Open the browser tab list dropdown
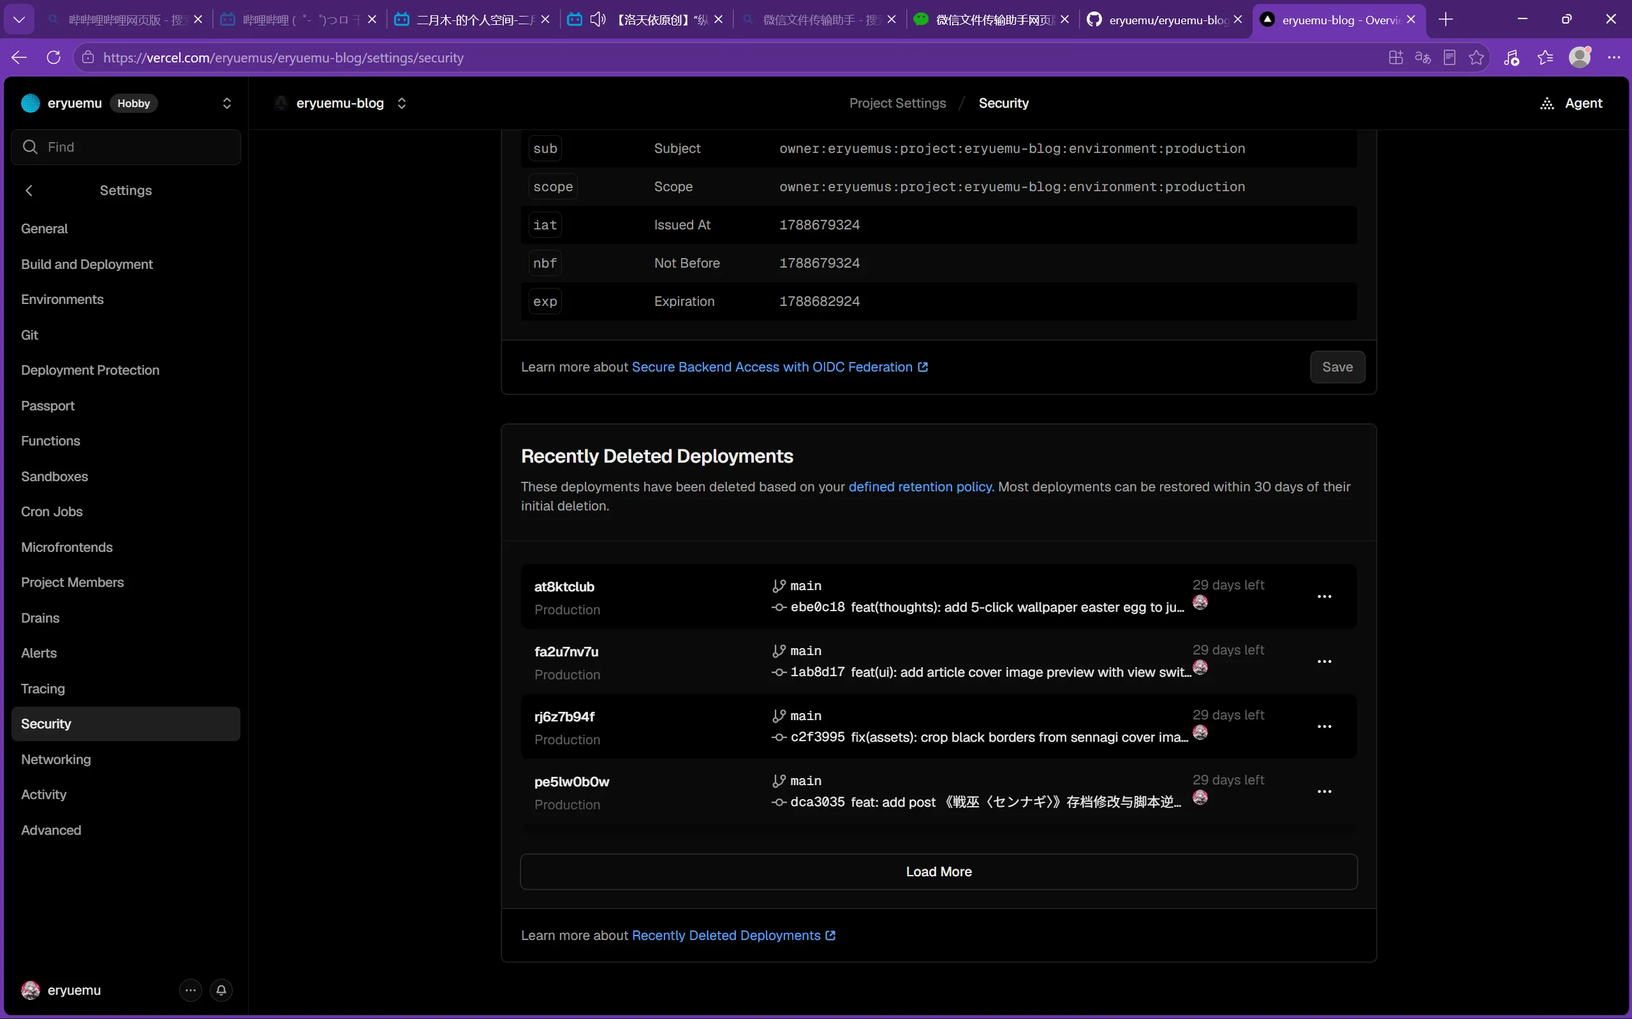 click(20, 20)
